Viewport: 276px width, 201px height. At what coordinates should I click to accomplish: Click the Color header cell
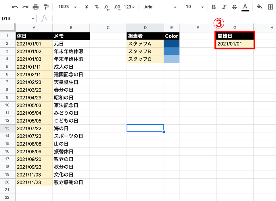coord(172,36)
